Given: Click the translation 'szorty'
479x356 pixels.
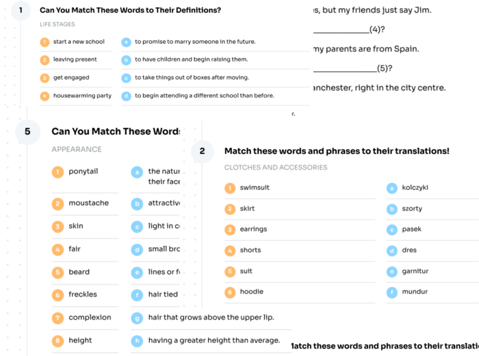Looking at the screenshot, I should click(412, 209).
